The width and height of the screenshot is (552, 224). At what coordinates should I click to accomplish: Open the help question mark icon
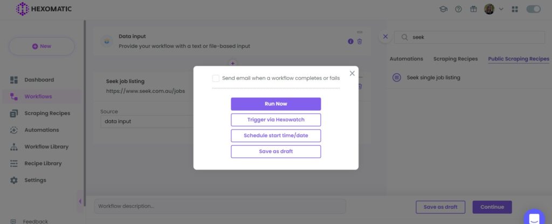pos(458,9)
